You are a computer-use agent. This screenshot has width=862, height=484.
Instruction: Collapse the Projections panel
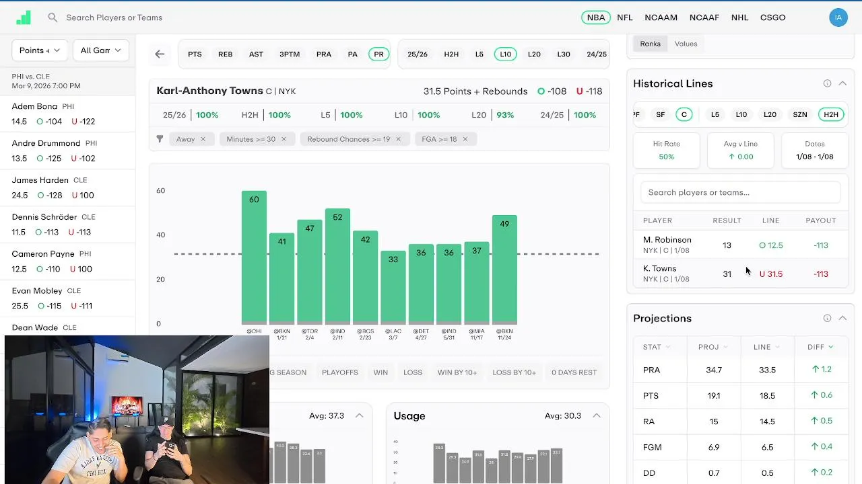point(842,318)
